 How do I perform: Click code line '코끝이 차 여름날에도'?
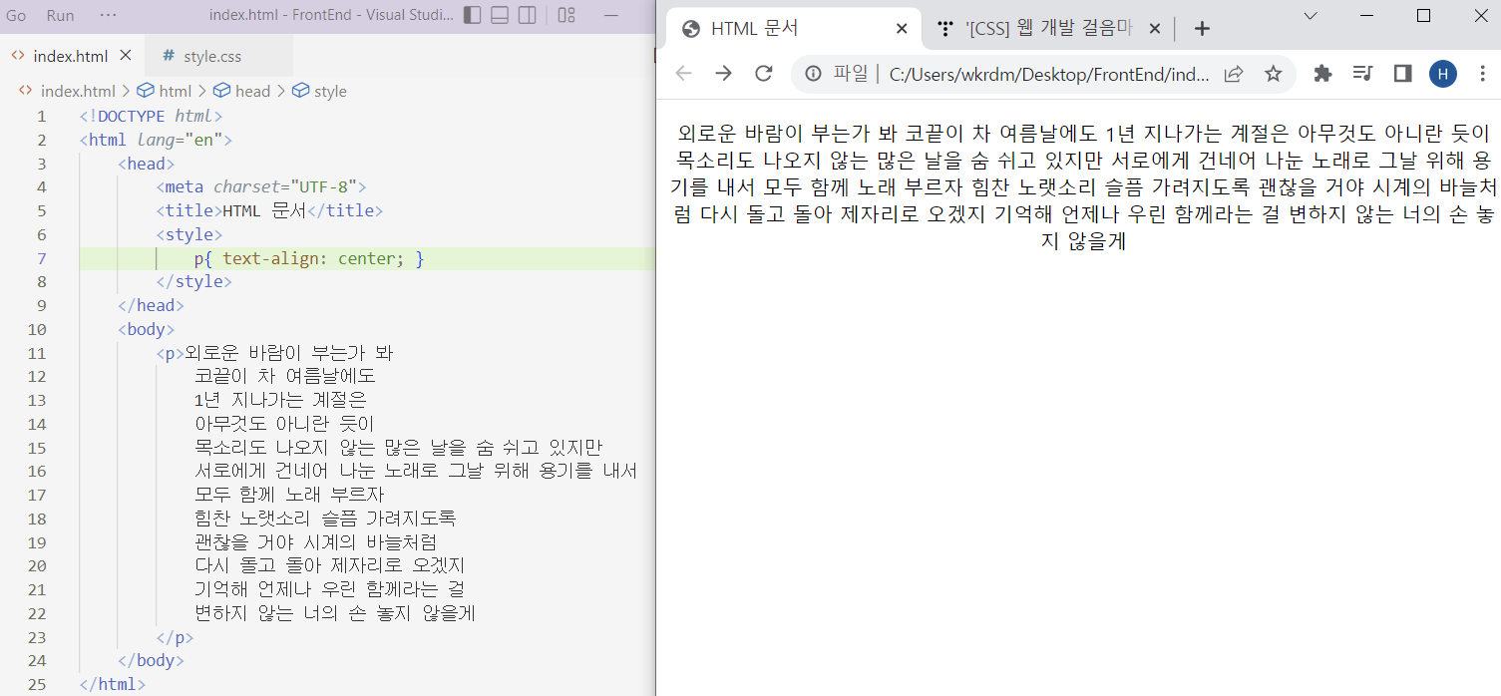click(x=284, y=376)
